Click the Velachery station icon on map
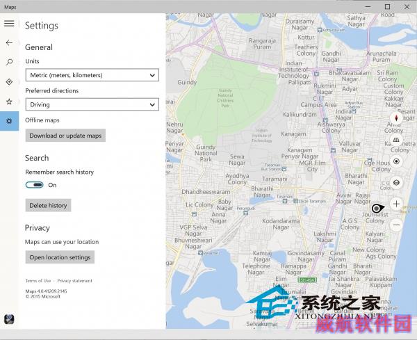The width and height of the screenshot is (417, 340). coord(201,253)
